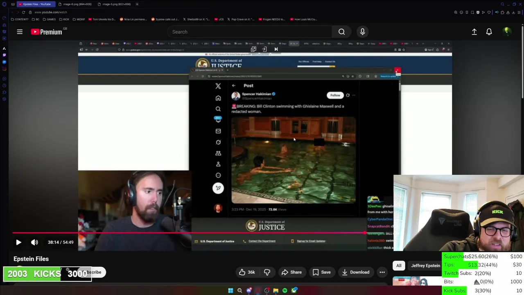Open the Xbox app from the taskbar

click(x=294, y=290)
